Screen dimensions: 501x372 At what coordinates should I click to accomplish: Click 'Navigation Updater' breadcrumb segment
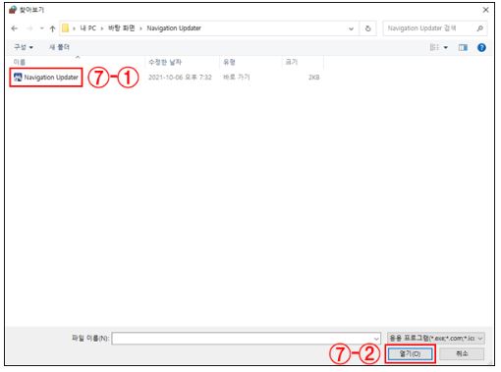174,28
